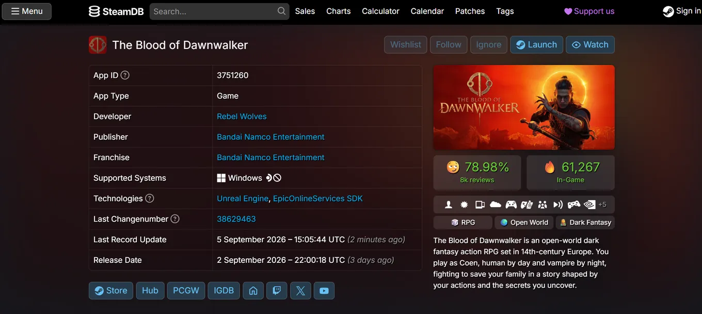Click the Steam Deck compatibility icon
This screenshot has height=314, width=702.
click(269, 178)
